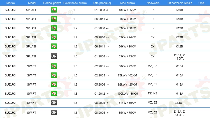Viewport: 210px width, 118px height.
Task: Click engine capacity 1.5
Action: [75, 75]
